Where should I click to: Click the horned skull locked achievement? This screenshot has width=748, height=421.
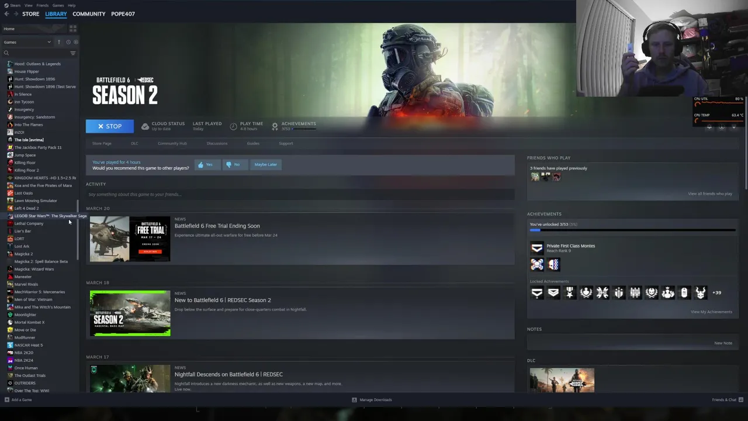point(700,292)
